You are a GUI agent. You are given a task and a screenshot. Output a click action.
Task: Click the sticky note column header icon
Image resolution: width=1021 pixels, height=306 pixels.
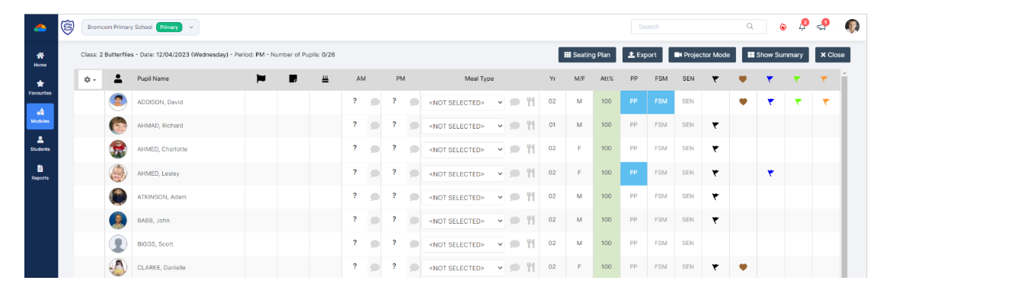(293, 78)
